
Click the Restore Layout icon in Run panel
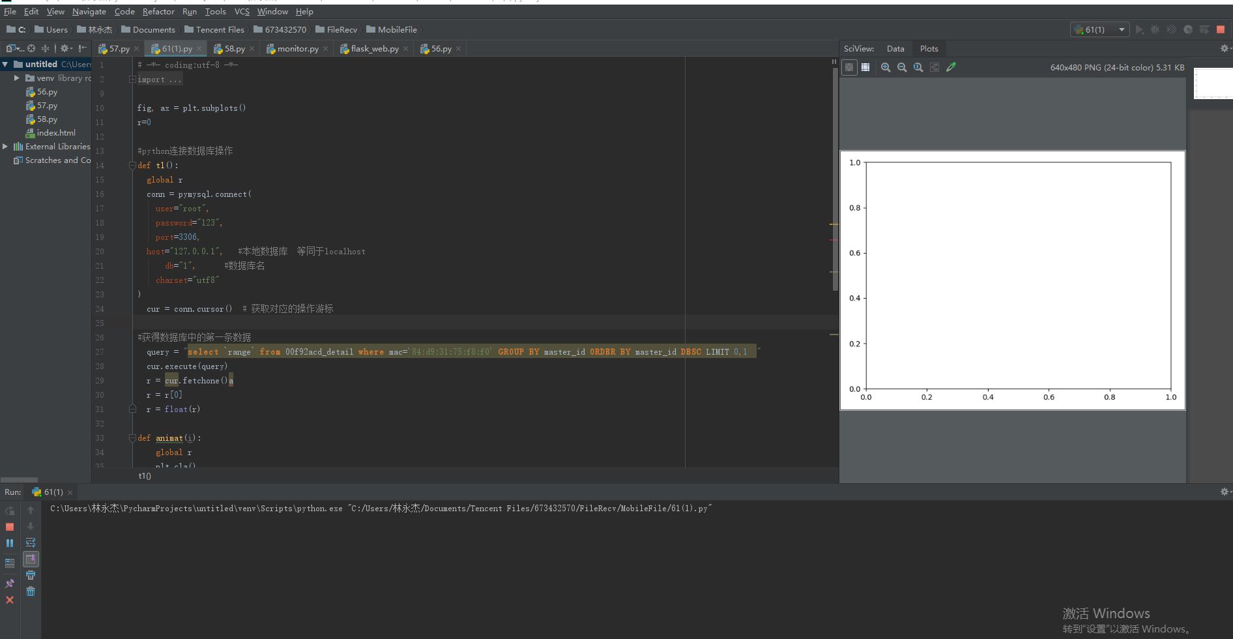[x=10, y=563]
